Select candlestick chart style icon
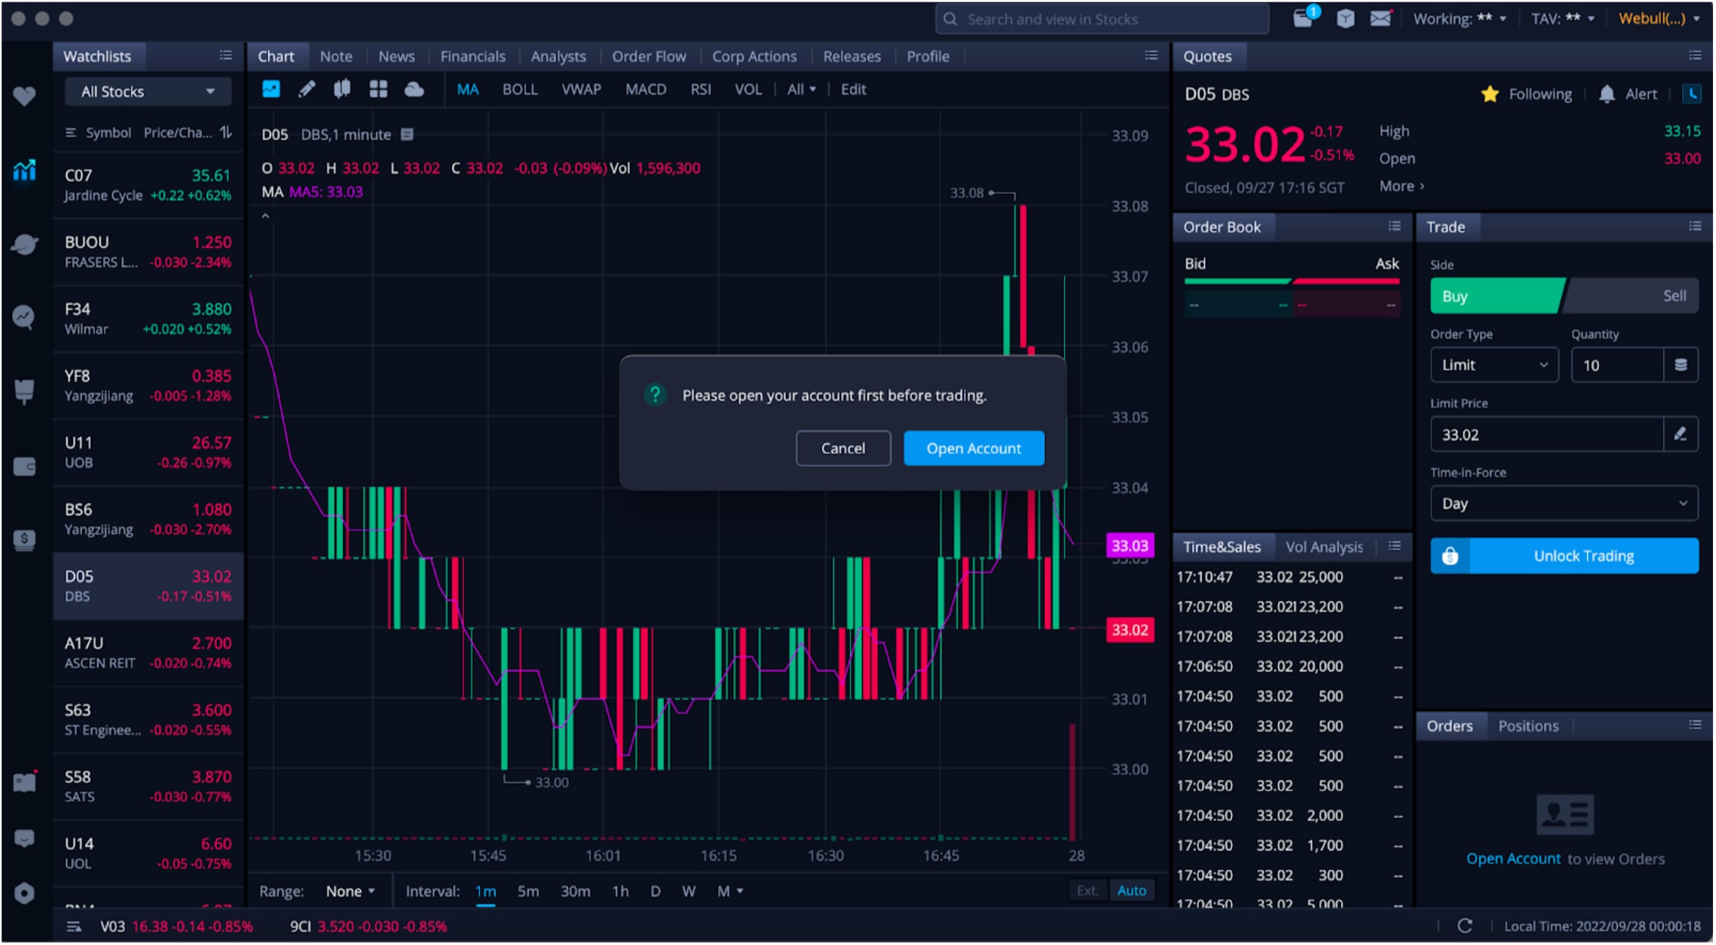This screenshot has height=945, width=1716. pyautogui.click(x=342, y=89)
